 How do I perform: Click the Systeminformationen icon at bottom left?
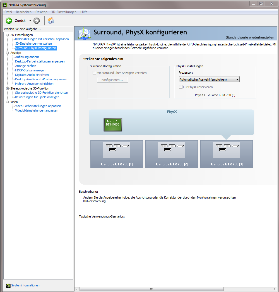(x=8, y=286)
